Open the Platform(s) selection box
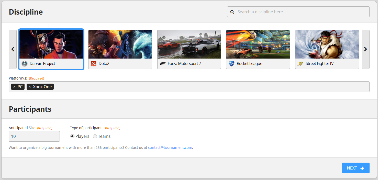The width and height of the screenshot is (378, 180). (x=189, y=87)
